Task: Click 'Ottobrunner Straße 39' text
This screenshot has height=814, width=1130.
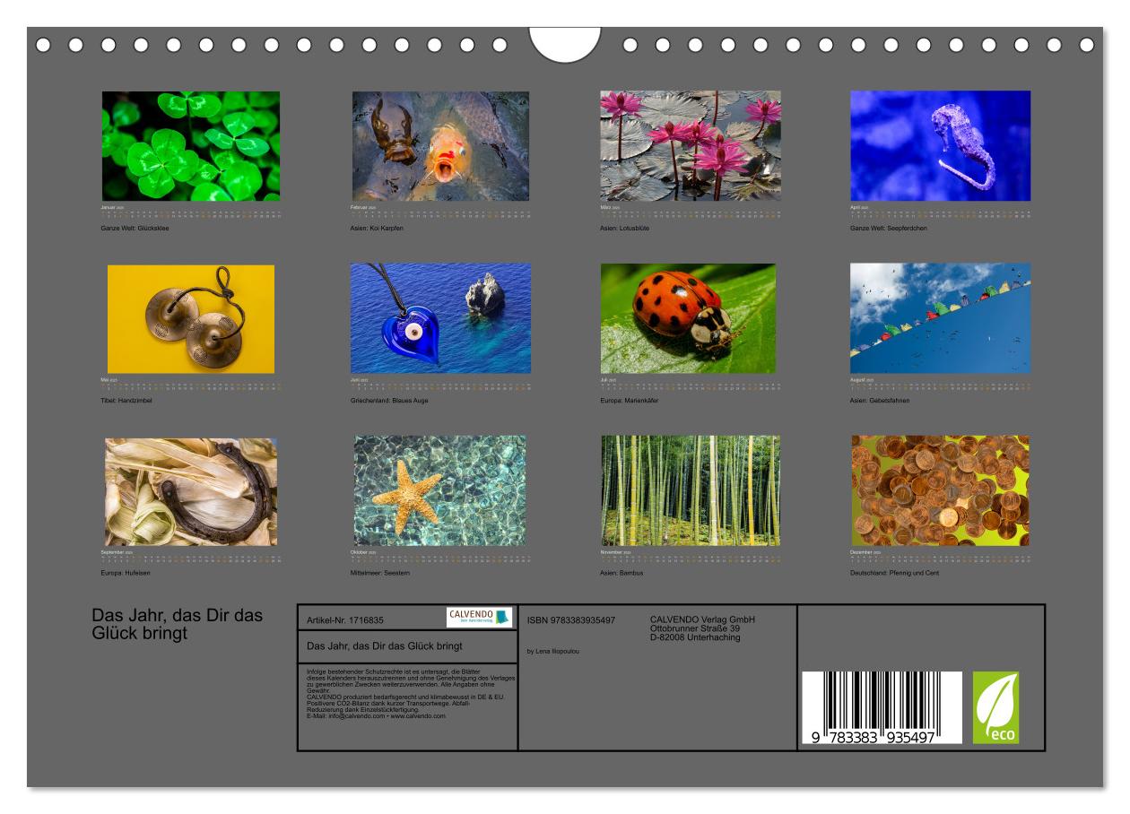Action: [x=695, y=628]
